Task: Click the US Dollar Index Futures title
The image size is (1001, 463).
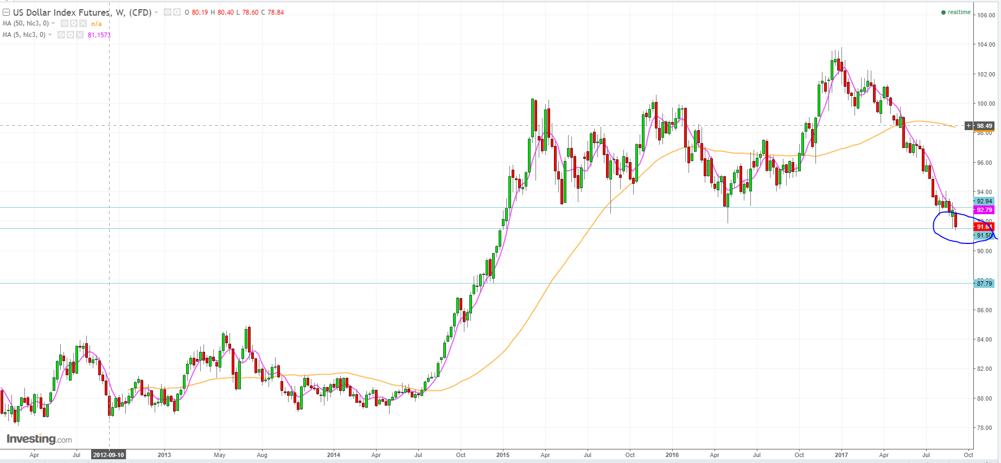Action: [x=82, y=12]
